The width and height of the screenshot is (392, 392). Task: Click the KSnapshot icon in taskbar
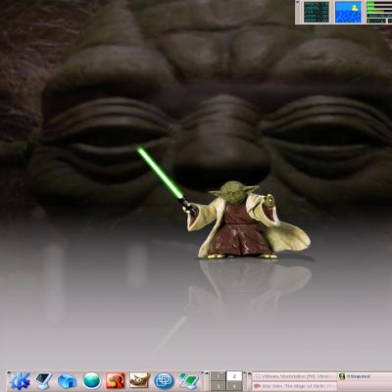342,376
